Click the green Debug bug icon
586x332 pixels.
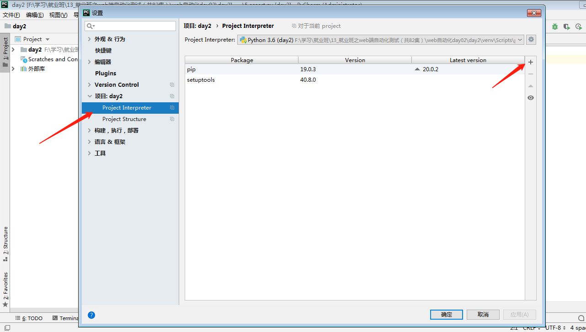555,26
